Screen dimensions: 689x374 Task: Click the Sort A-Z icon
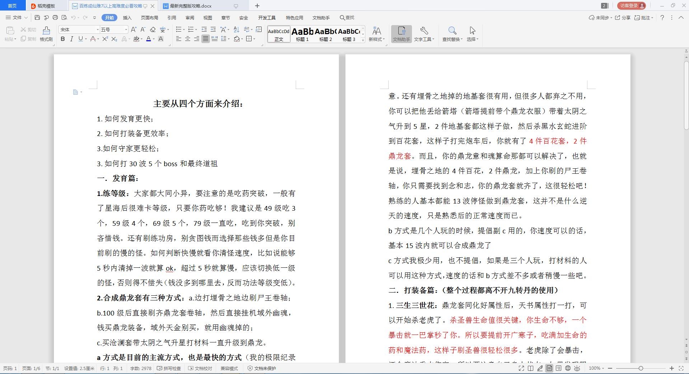tap(236, 29)
